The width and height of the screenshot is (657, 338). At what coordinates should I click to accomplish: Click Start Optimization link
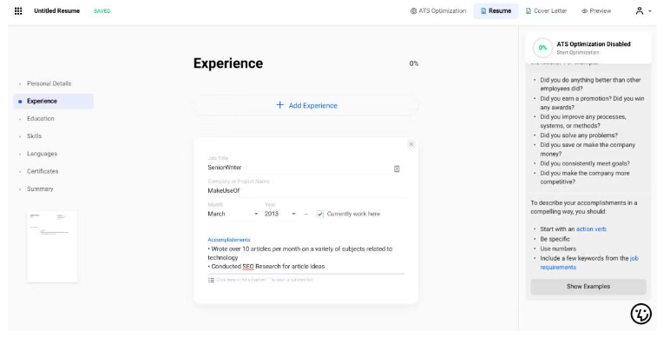click(578, 53)
